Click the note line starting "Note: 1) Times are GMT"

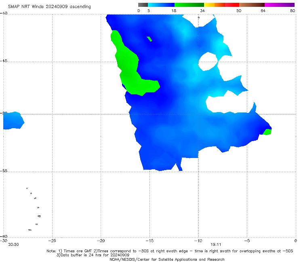pyautogui.click(x=170, y=251)
